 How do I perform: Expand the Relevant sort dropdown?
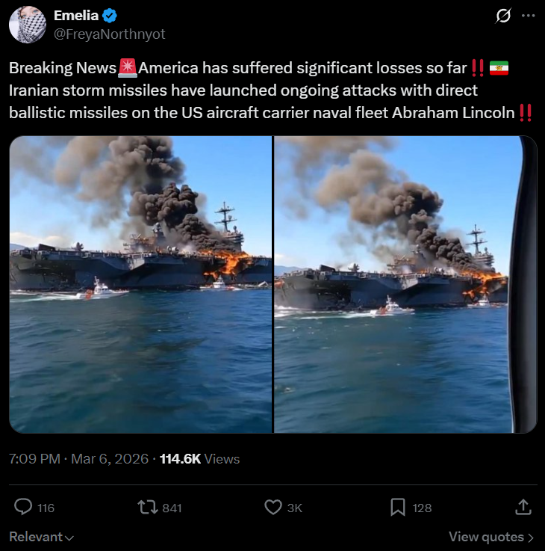click(41, 537)
